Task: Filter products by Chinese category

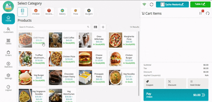Action: click(36, 12)
